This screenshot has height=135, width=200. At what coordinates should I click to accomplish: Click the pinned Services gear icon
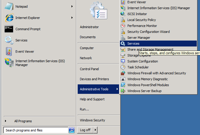point(9,40)
